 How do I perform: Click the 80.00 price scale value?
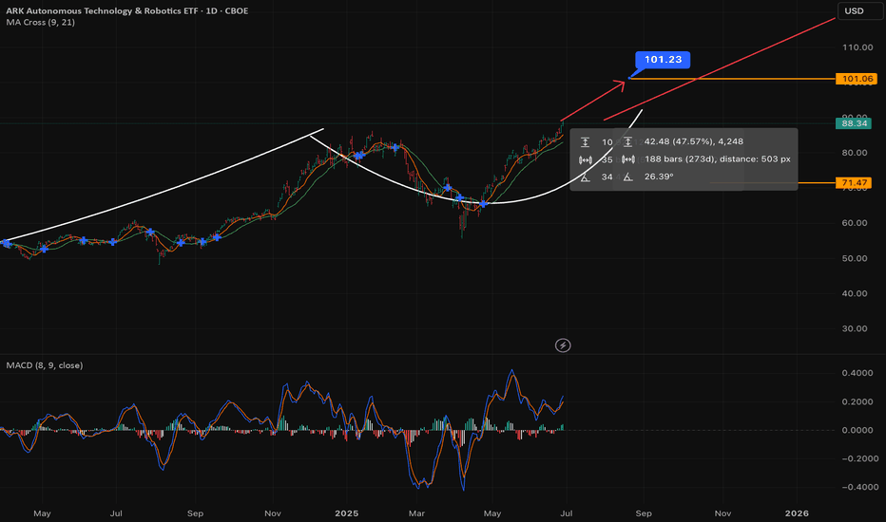coord(855,153)
